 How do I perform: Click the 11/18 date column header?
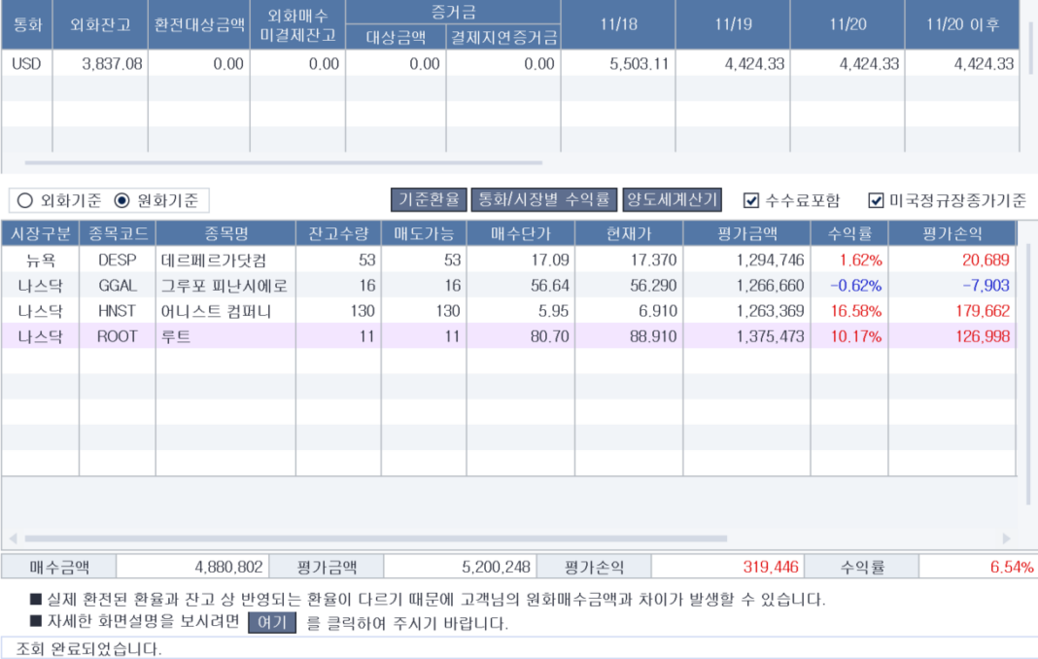coord(618,25)
